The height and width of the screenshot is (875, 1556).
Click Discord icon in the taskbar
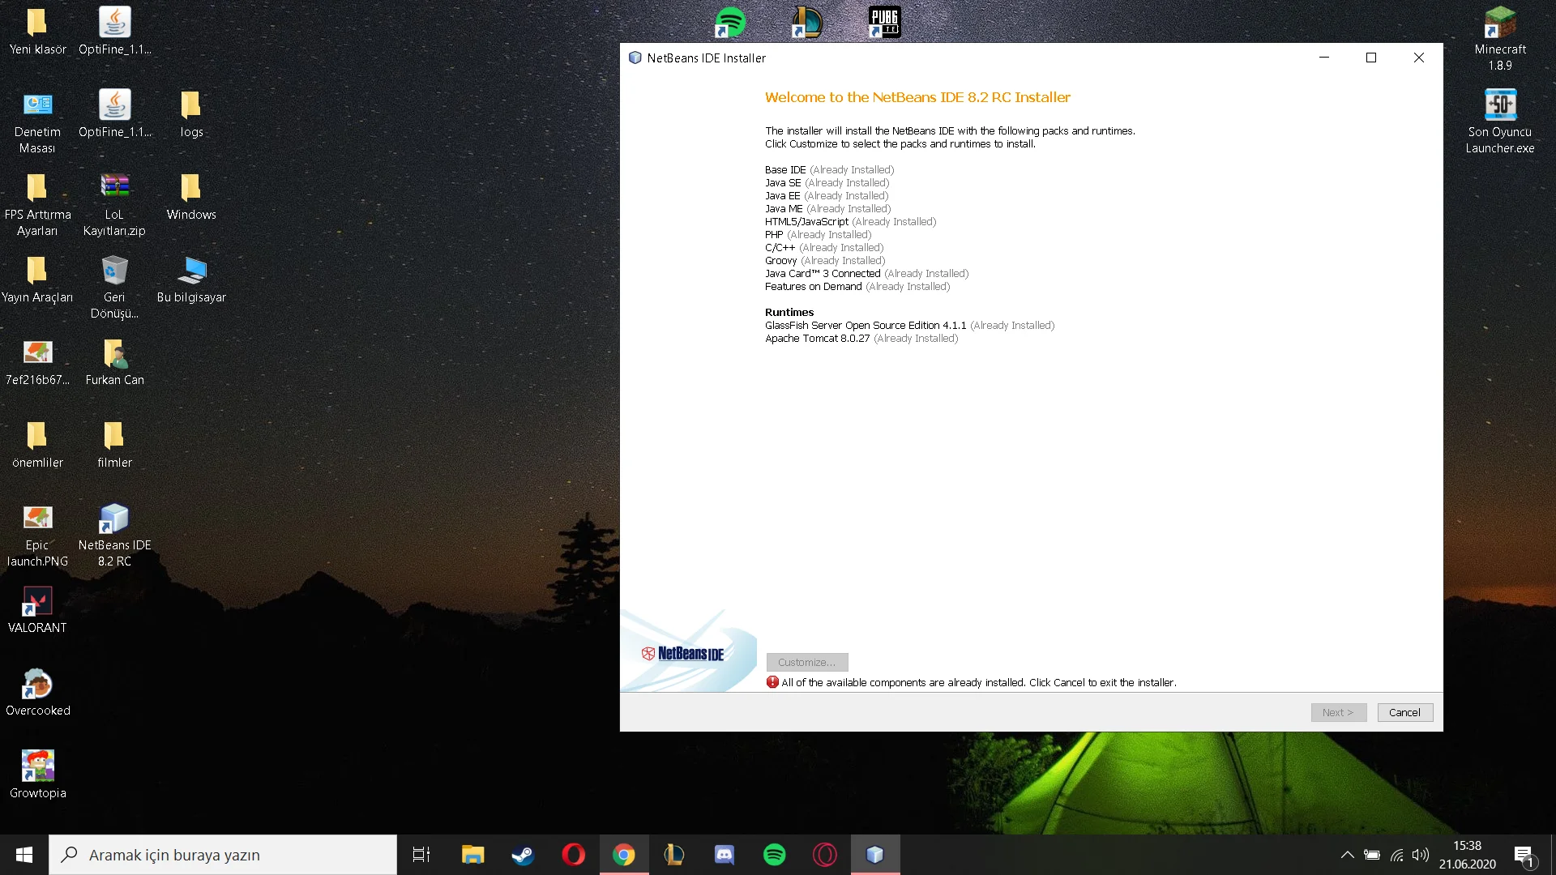[x=724, y=855]
